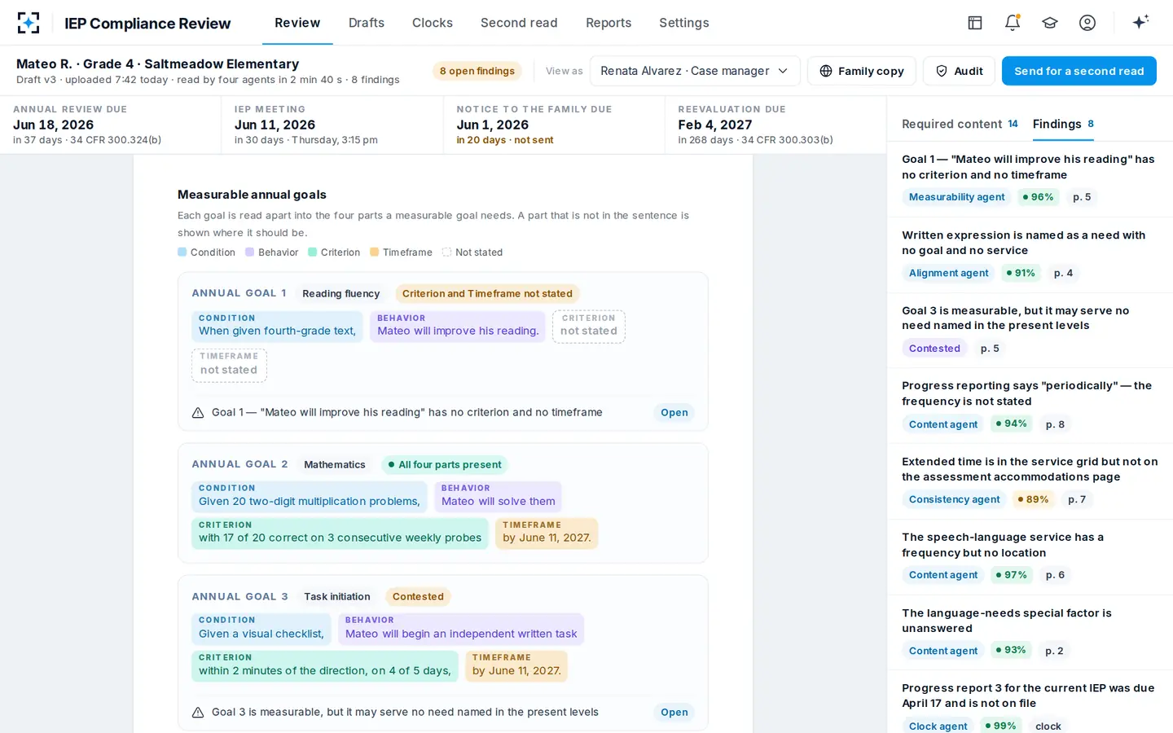Click the globe icon on Family copy

(x=826, y=71)
